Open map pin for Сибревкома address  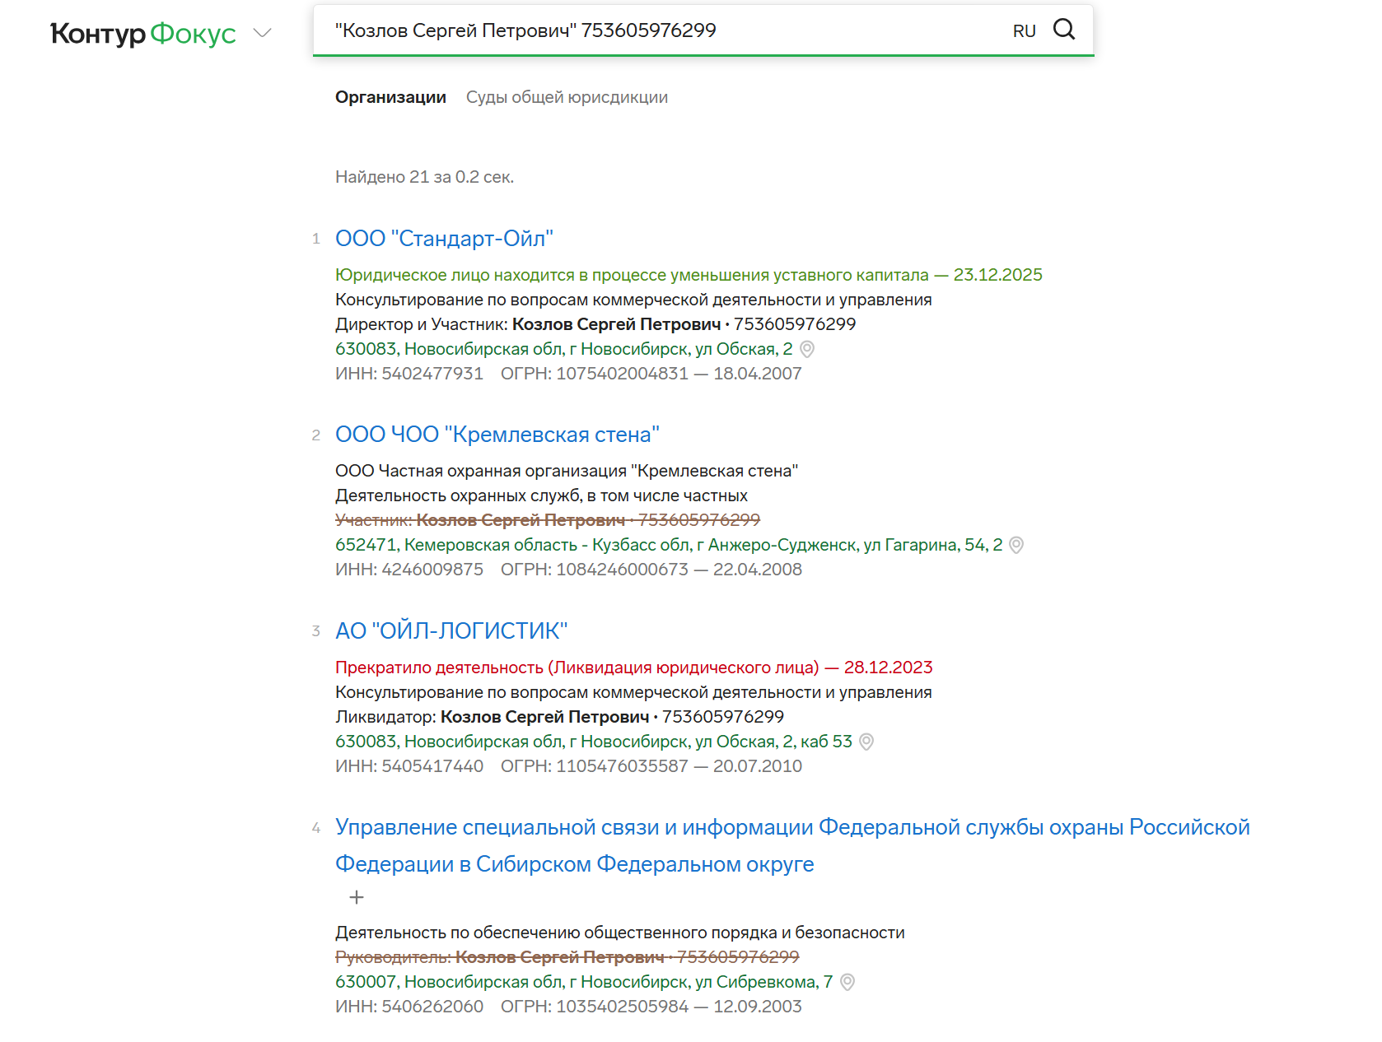tap(847, 982)
